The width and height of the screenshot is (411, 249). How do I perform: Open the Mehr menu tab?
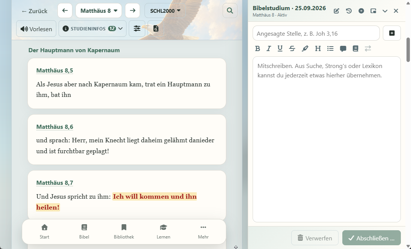coord(203,232)
